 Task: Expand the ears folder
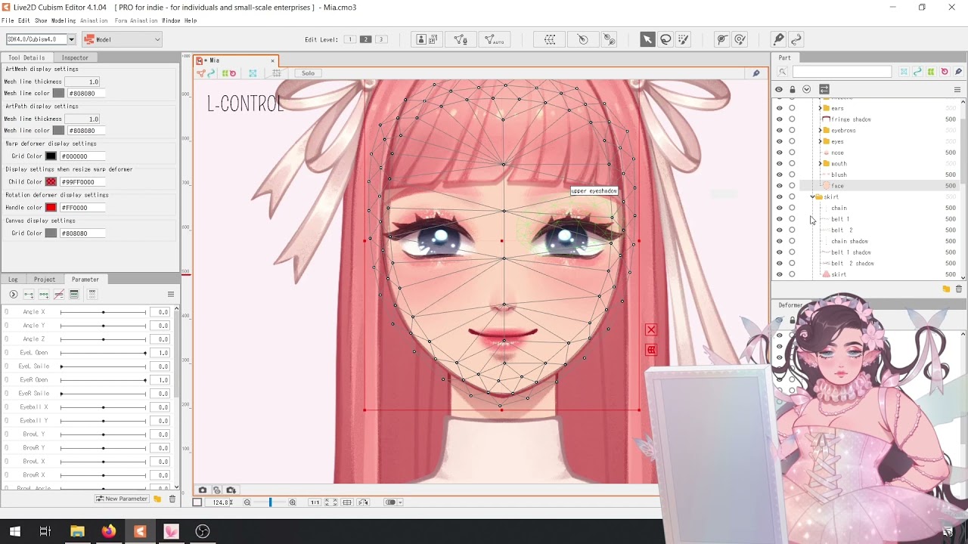(820, 108)
